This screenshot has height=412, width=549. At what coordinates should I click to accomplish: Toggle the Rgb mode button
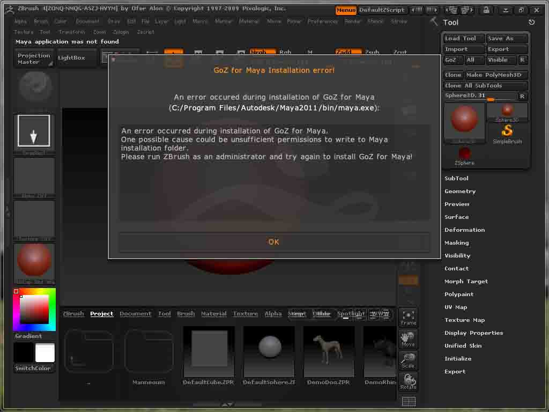pos(285,52)
